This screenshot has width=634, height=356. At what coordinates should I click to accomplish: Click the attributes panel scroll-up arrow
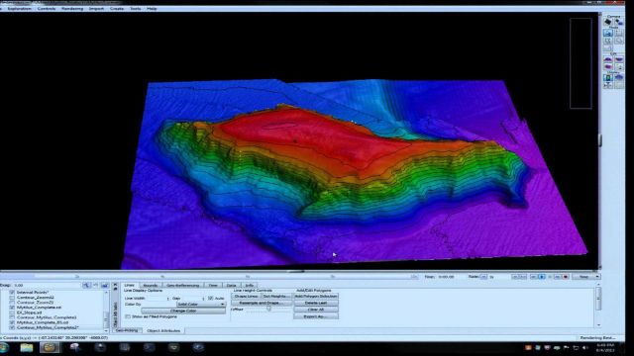click(x=598, y=285)
